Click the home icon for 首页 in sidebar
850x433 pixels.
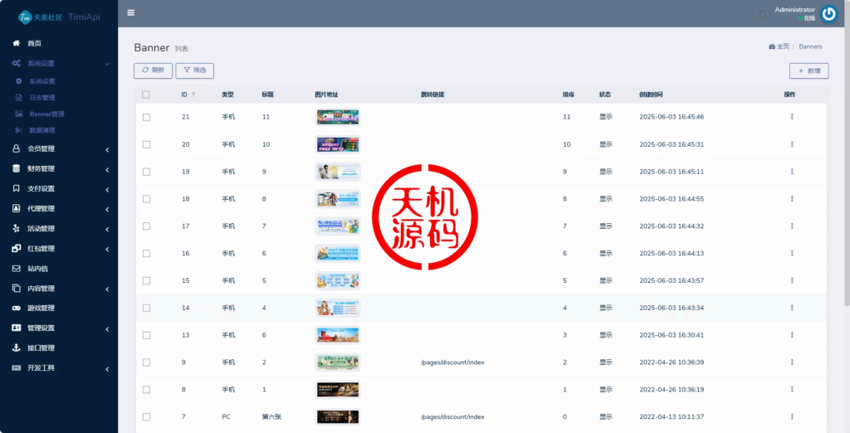pos(17,43)
